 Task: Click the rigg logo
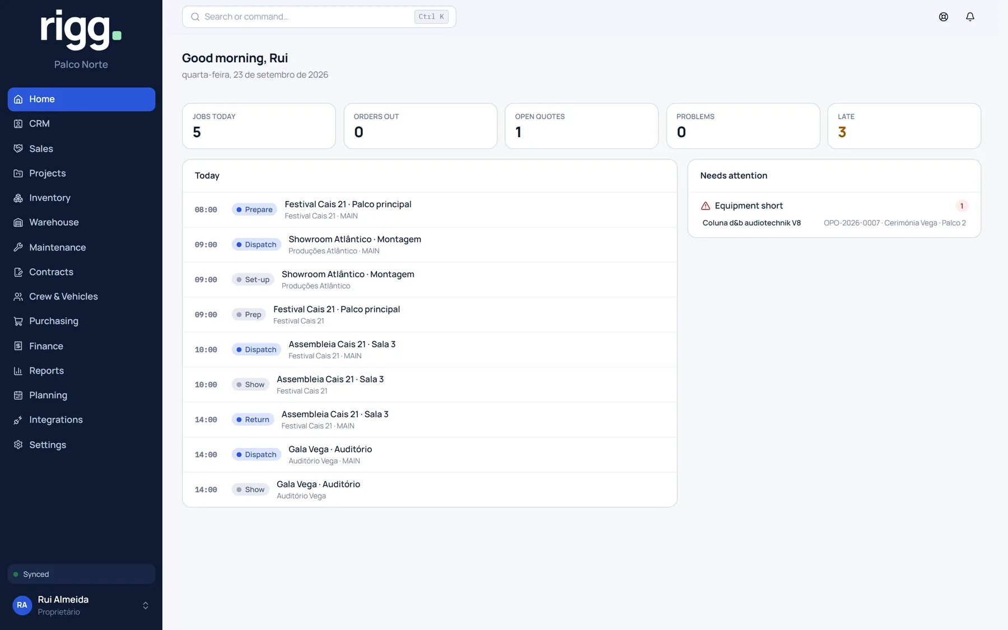(x=81, y=30)
